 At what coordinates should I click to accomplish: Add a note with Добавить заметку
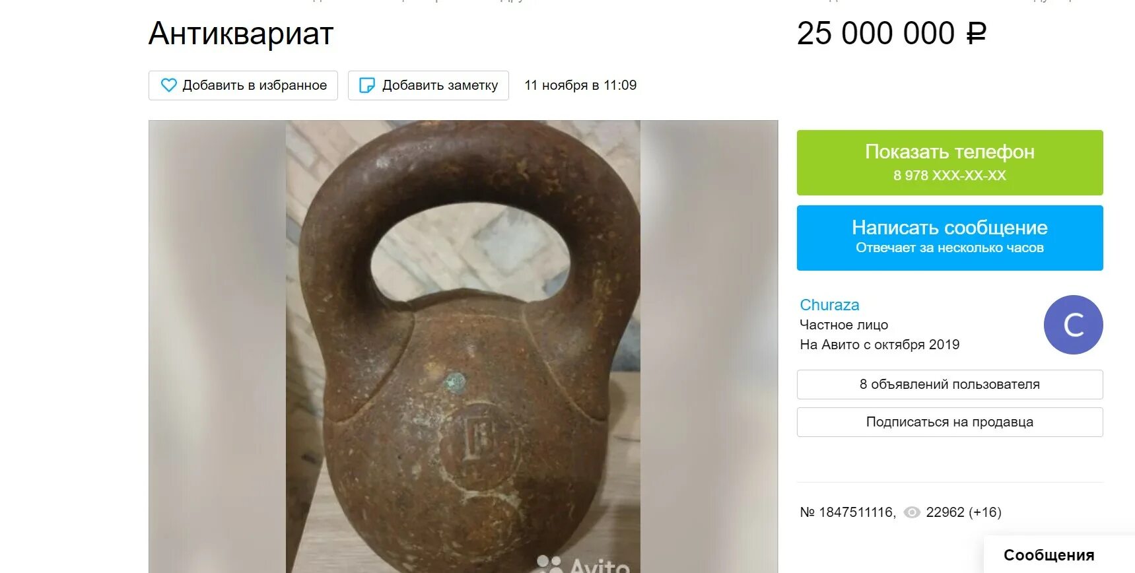[x=428, y=85]
